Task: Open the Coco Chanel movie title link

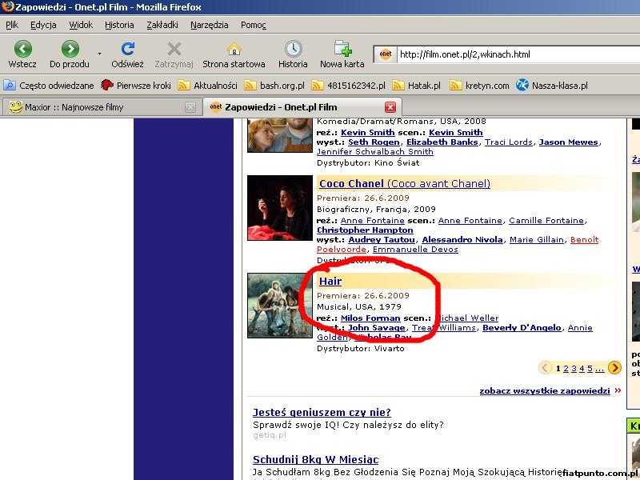Action: coord(405,184)
